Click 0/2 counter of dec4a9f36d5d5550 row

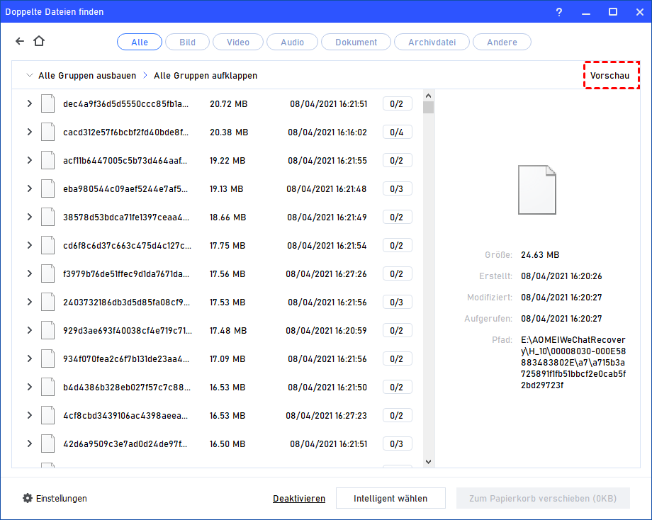397,103
